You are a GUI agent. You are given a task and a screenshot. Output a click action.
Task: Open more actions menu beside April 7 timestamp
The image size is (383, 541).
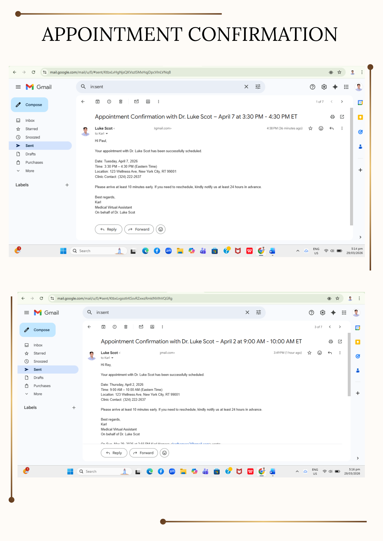(x=342, y=128)
